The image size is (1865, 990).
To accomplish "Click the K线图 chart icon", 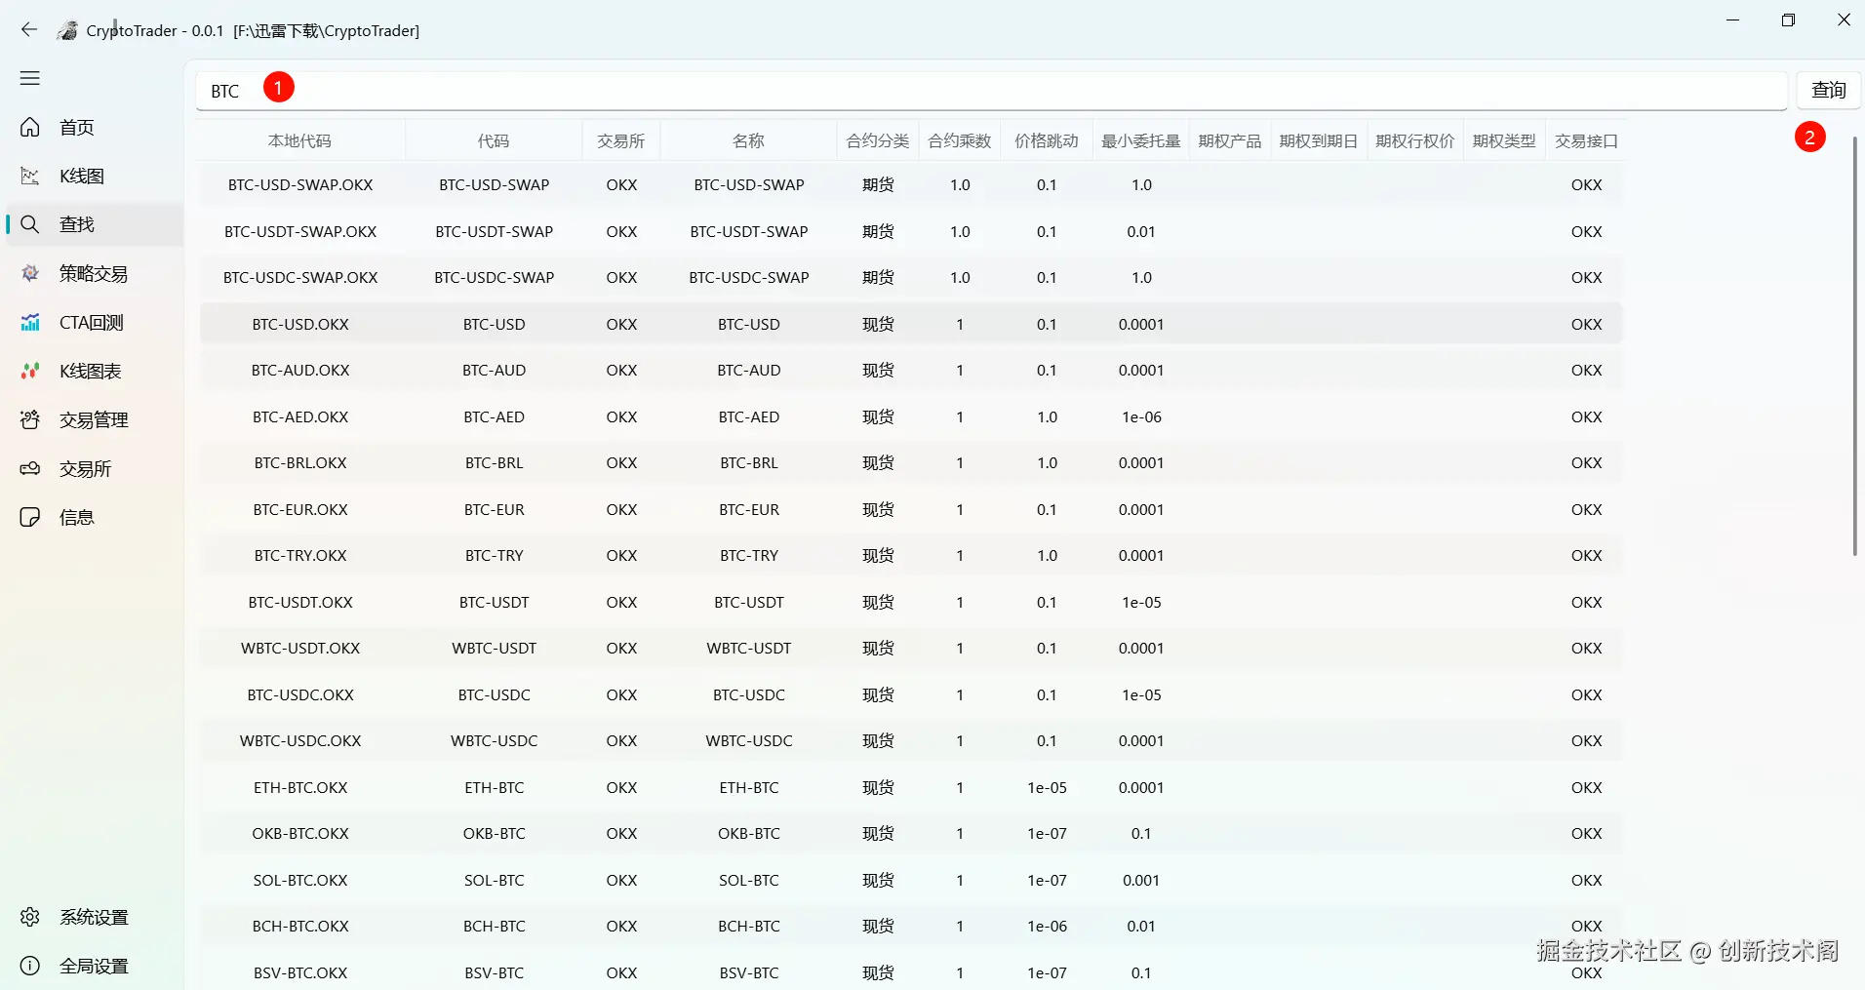I will [30, 176].
